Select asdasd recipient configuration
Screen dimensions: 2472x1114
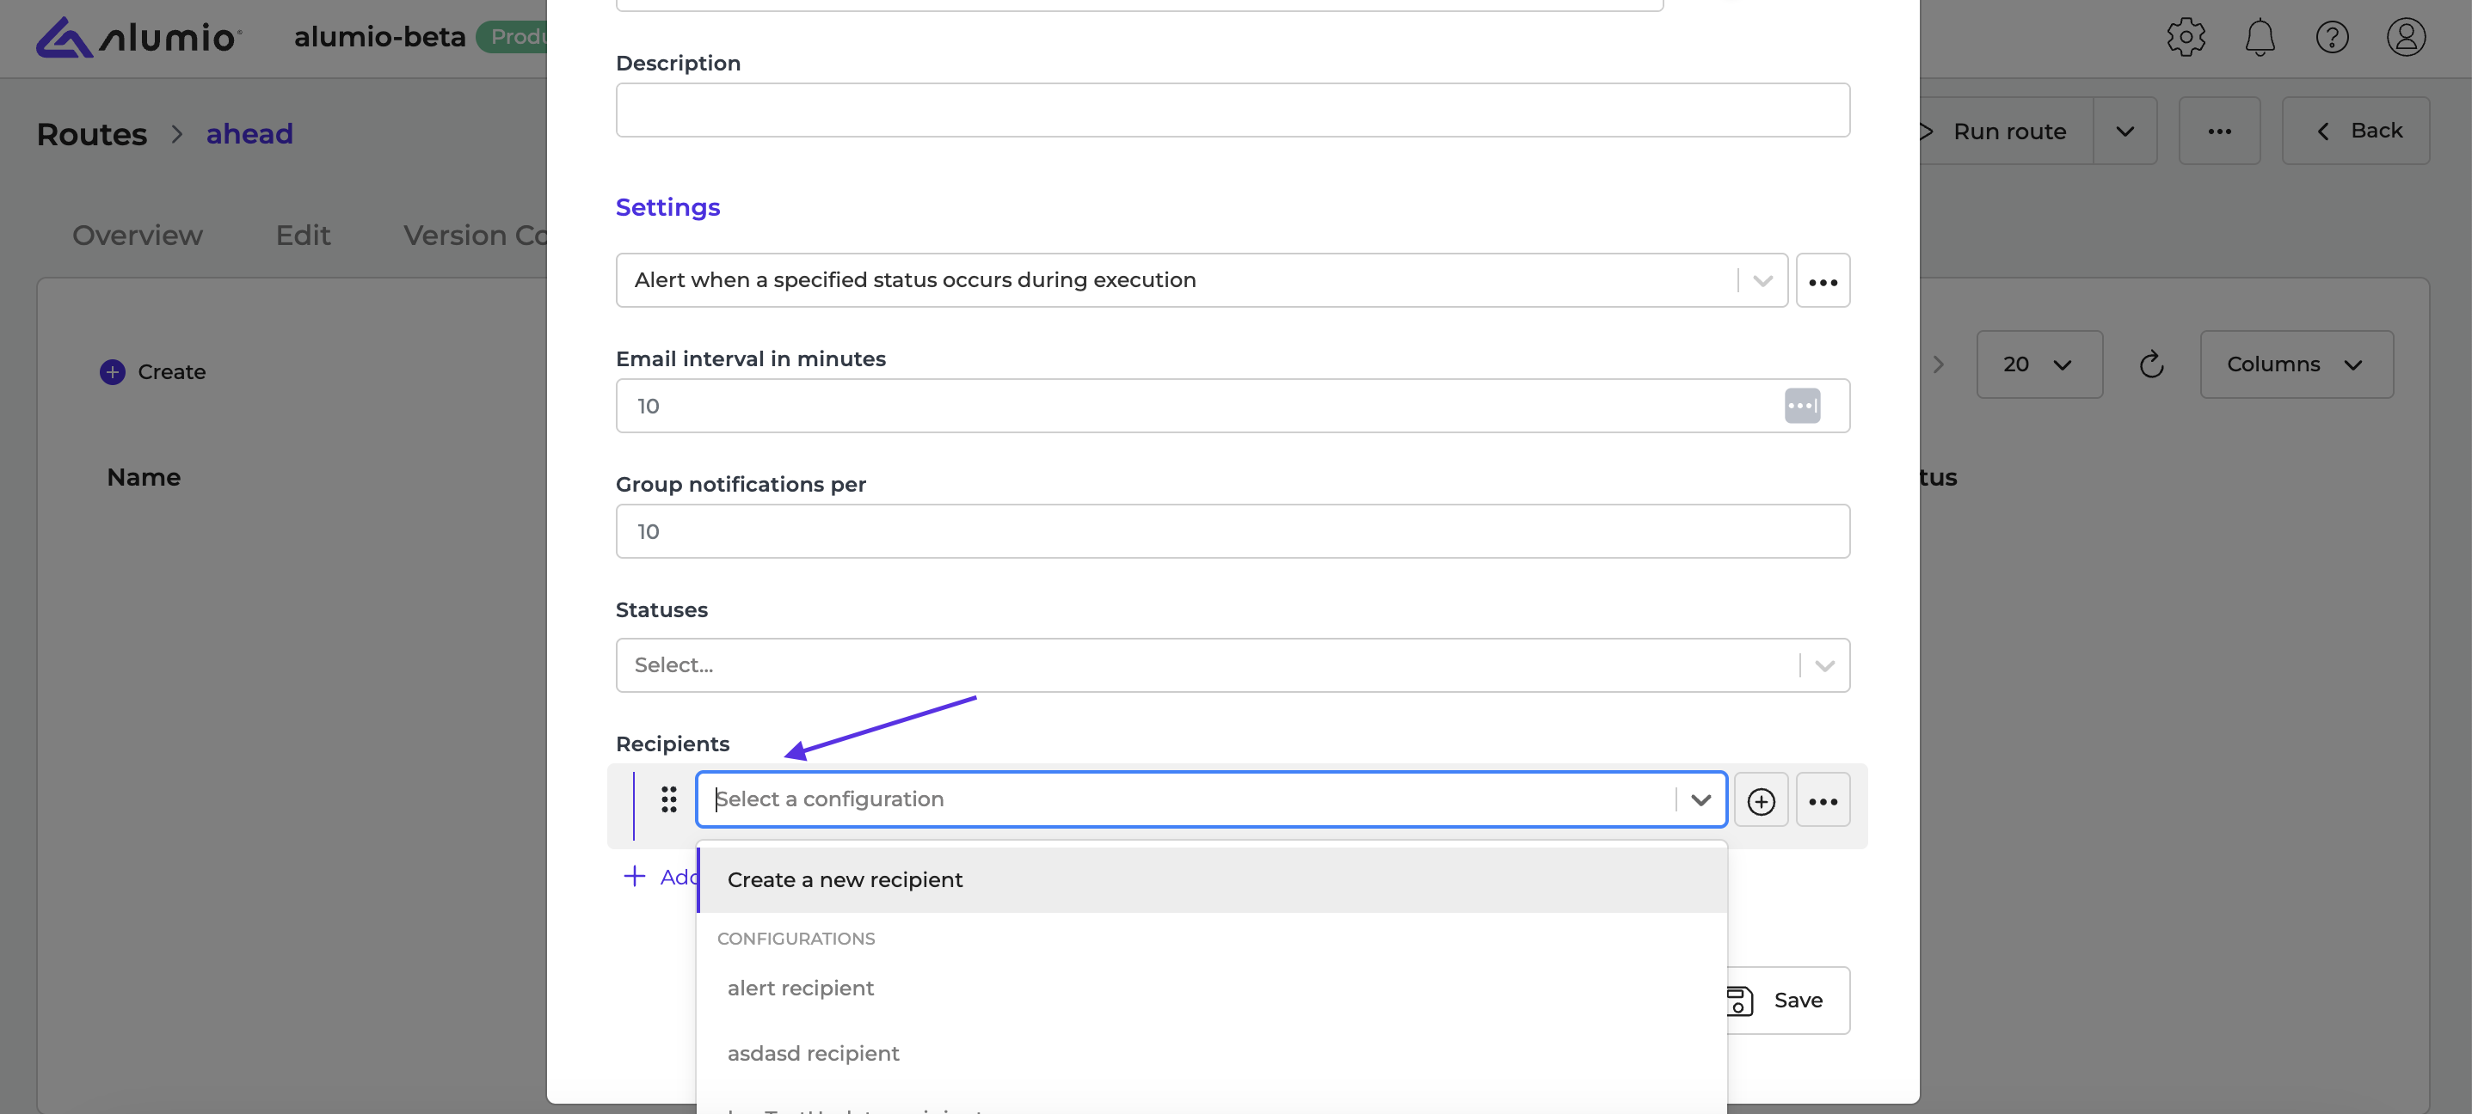(1212, 1054)
